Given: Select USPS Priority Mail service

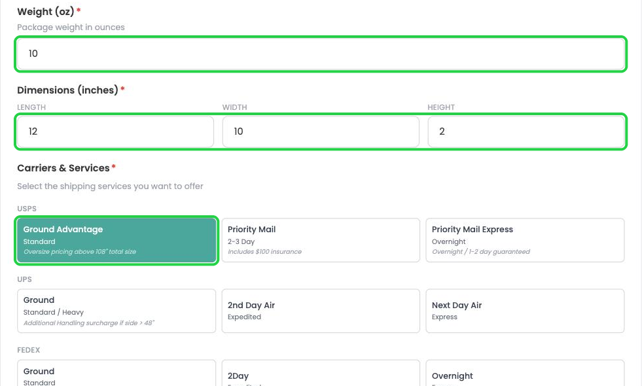Looking at the screenshot, I should 321,240.
